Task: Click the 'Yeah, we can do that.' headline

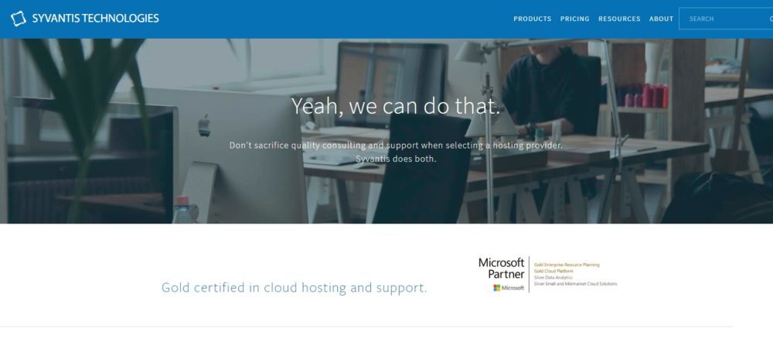Action: point(396,106)
